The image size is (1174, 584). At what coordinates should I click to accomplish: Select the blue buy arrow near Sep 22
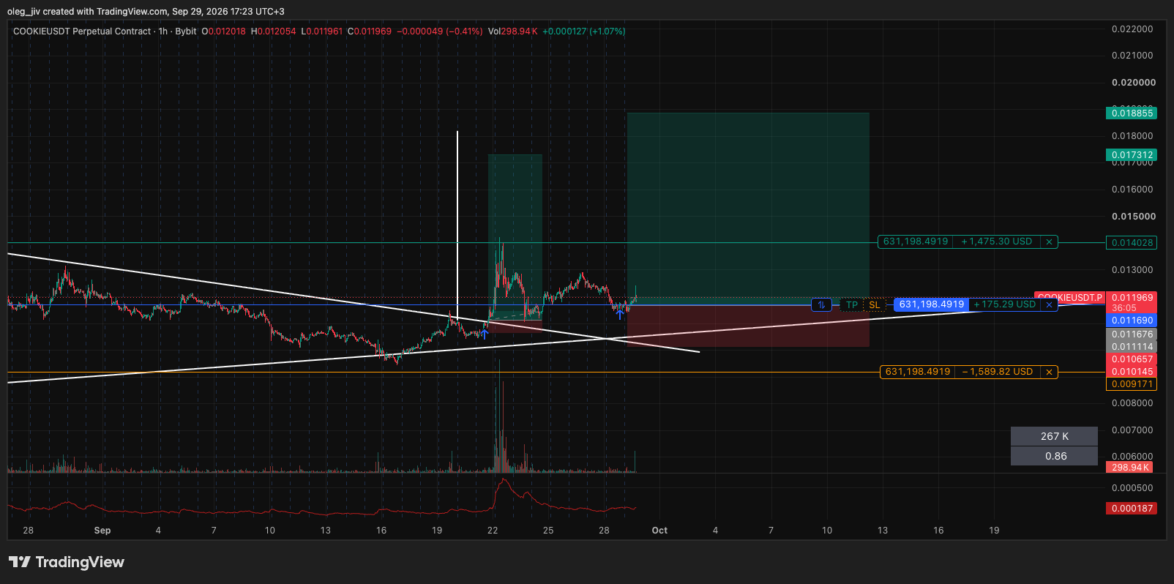[485, 334]
